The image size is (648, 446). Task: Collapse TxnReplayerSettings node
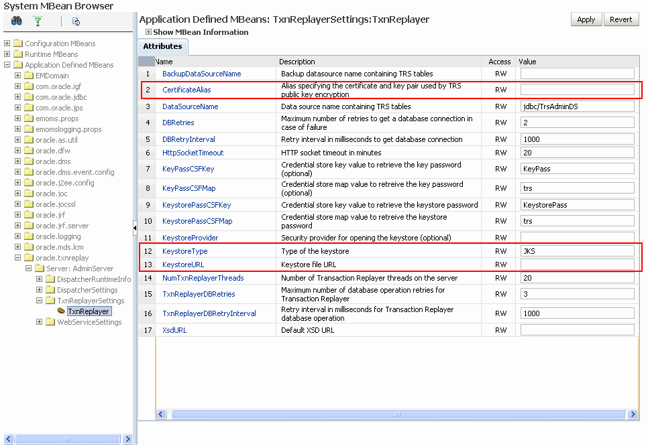[40, 301]
